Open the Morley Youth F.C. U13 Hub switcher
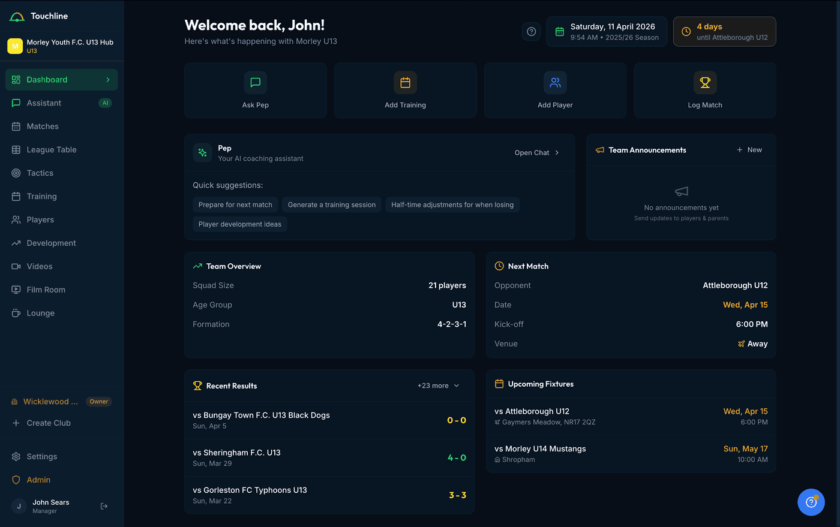The image size is (840, 527). coord(62,46)
